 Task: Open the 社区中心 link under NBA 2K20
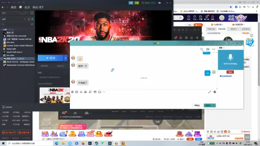point(60,66)
